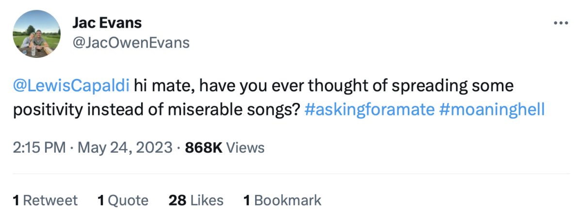Show the 28 Likes list
582x224 pixels.
(196, 200)
